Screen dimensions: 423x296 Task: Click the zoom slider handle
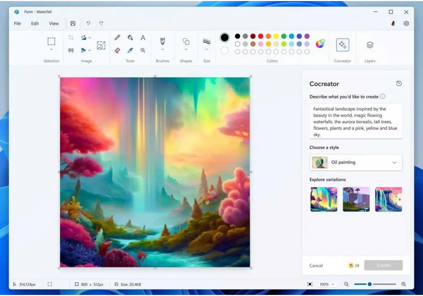pyautogui.click(x=370, y=284)
